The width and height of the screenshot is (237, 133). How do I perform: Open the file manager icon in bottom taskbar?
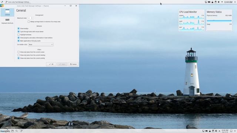tap(13, 131)
